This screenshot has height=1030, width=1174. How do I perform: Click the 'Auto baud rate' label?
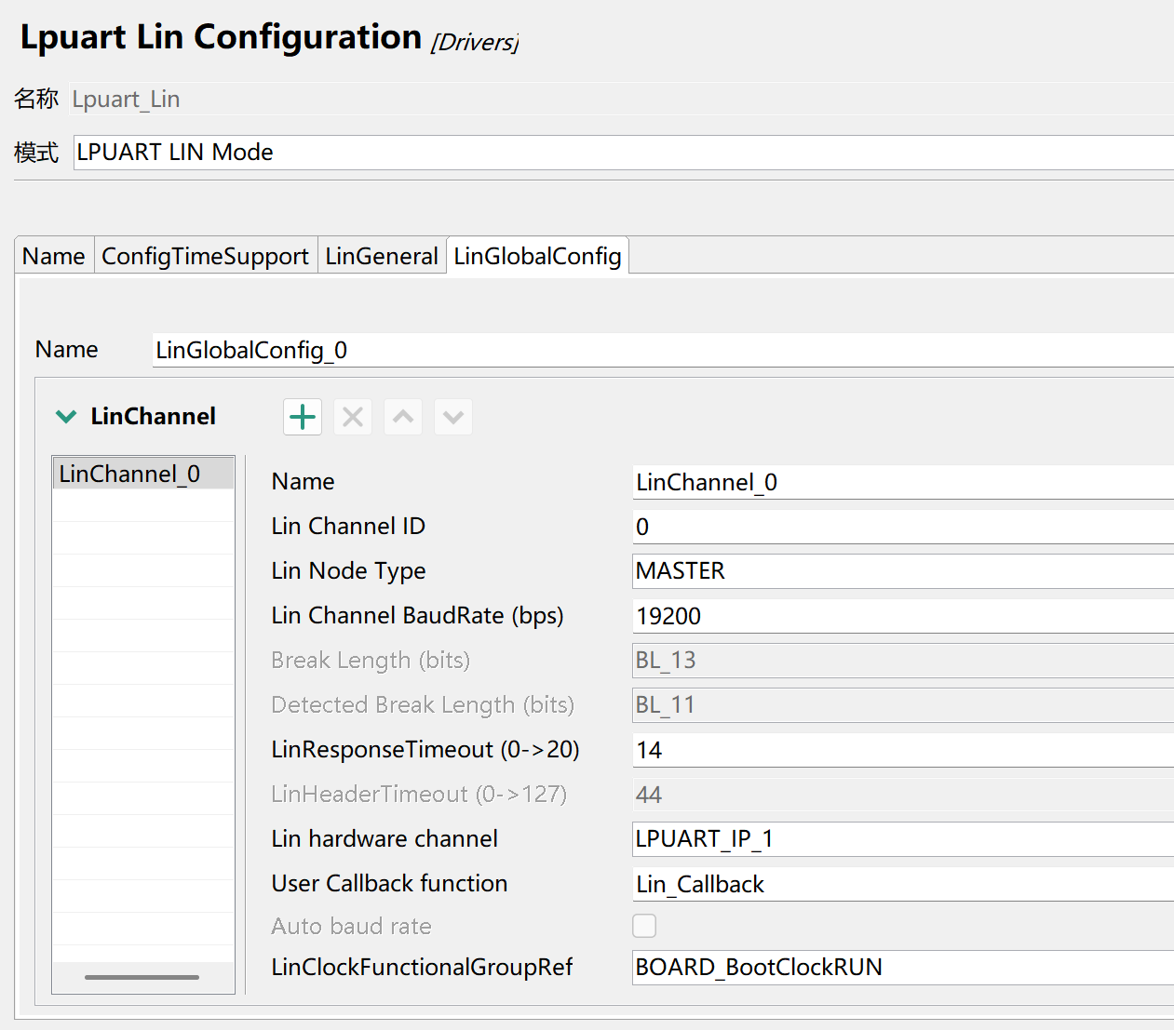coord(351,927)
